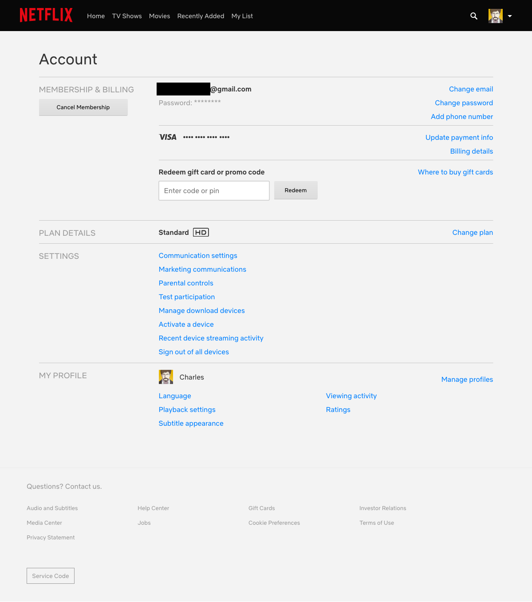Open Recent device streaming activity
Image resolution: width=532 pixels, height=602 pixels.
click(x=211, y=338)
